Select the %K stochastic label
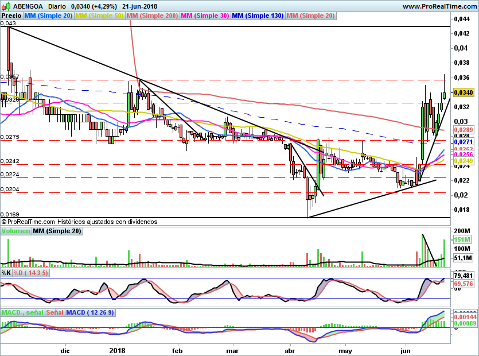Viewport: 479px width, 356px height. tap(6, 273)
